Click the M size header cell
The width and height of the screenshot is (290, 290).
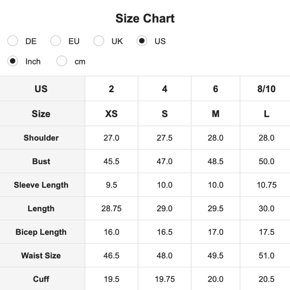(215, 114)
